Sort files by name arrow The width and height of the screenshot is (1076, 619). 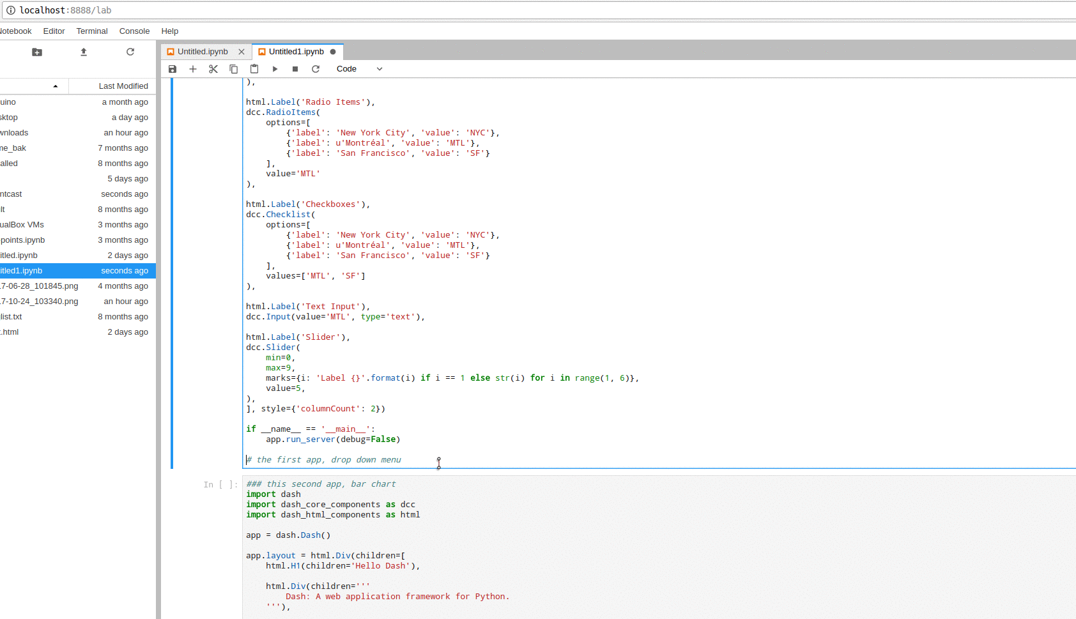[56, 86]
